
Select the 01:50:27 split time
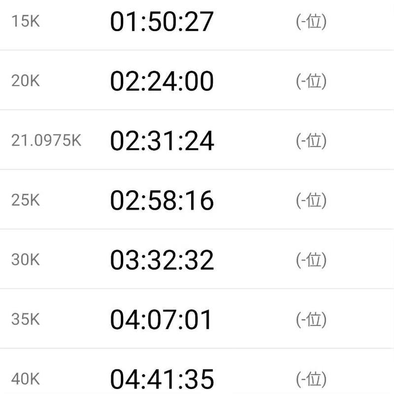[x=162, y=22]
